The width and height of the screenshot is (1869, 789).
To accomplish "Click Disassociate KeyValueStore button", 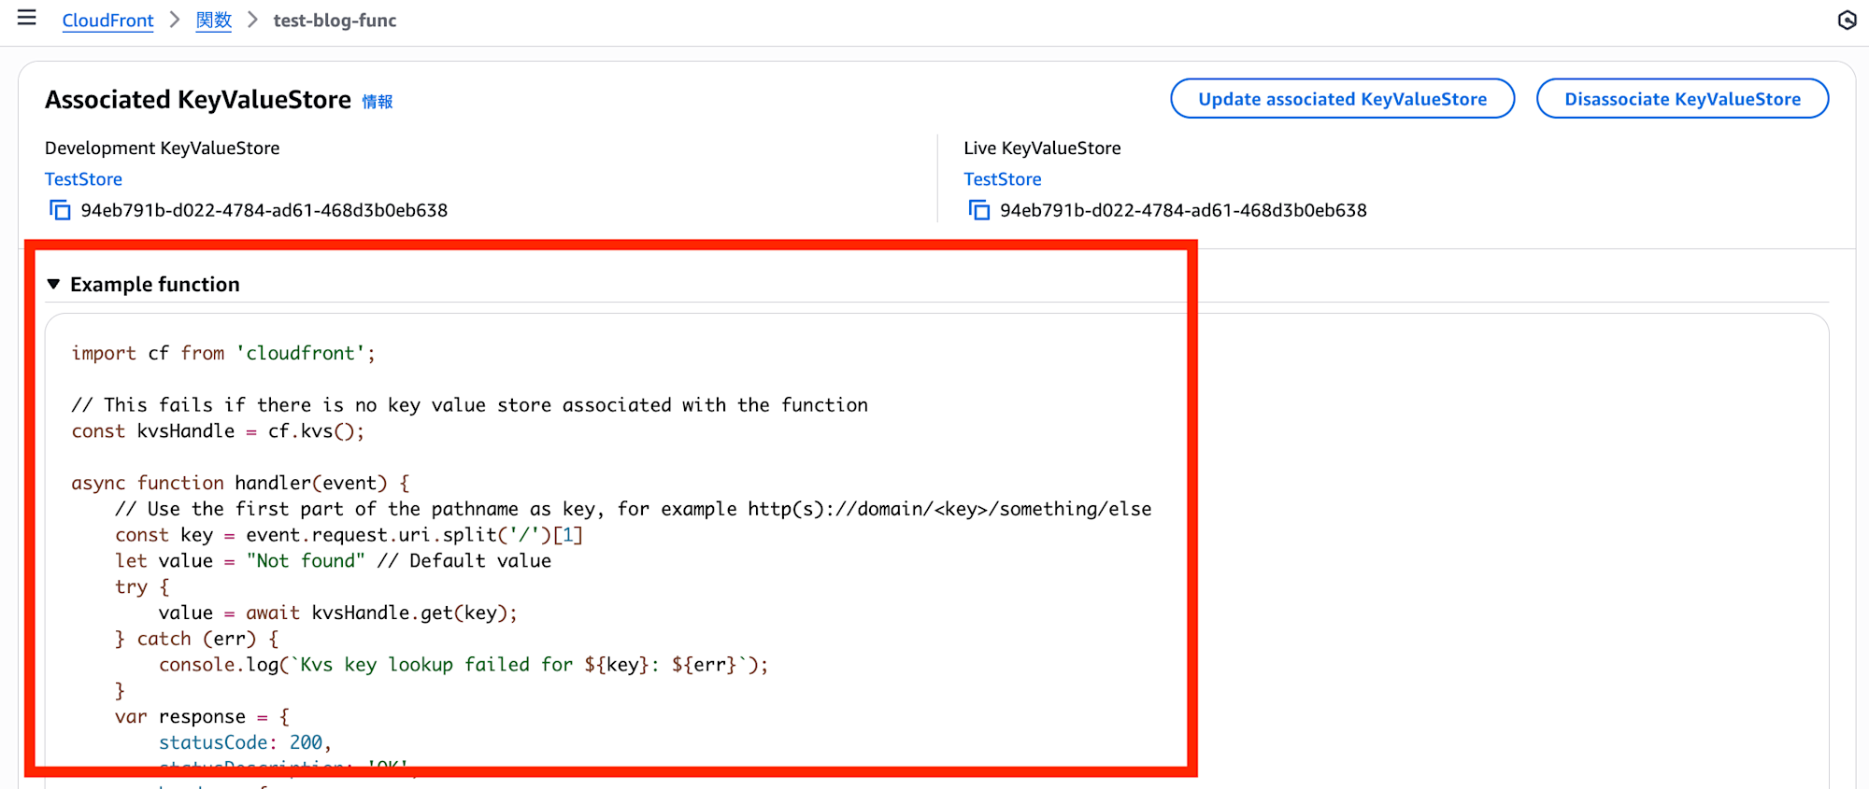I will click(x=1682, y=99).
